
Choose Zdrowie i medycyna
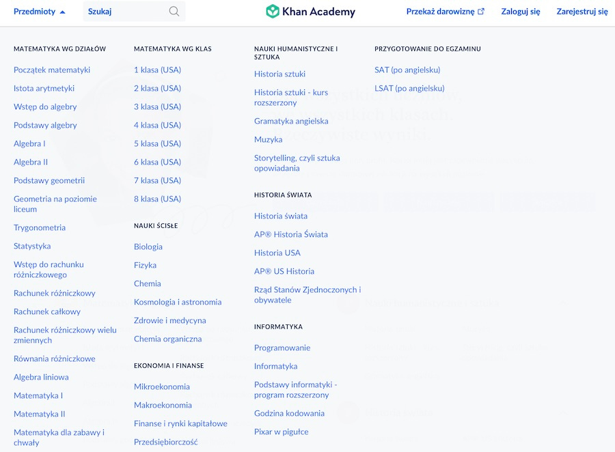(170, 320)
